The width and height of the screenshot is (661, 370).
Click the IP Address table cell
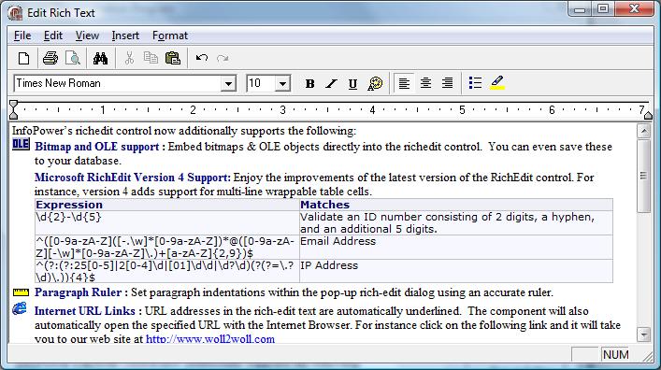pyautogui.click(x=456, y=271)
